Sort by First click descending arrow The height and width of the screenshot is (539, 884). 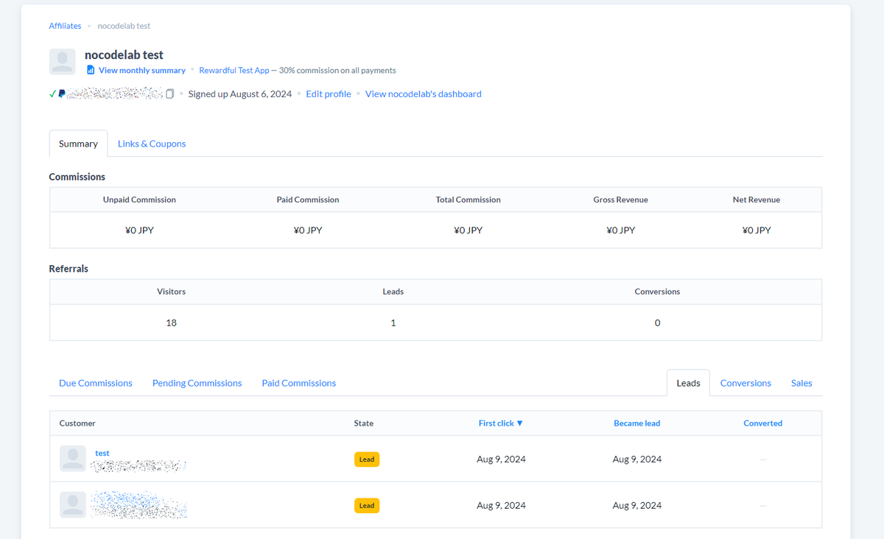[519, 423]
